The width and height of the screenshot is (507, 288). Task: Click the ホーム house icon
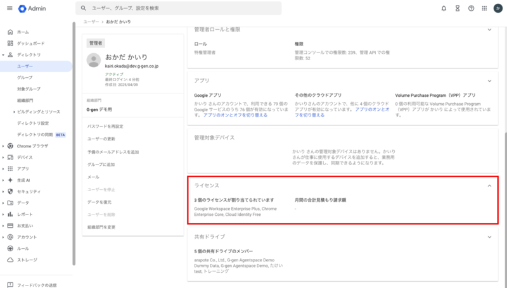[x=10, y=32]
